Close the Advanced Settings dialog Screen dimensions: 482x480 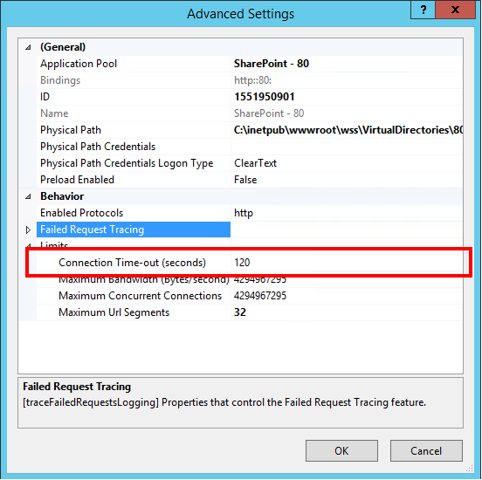tap(455, 10)
